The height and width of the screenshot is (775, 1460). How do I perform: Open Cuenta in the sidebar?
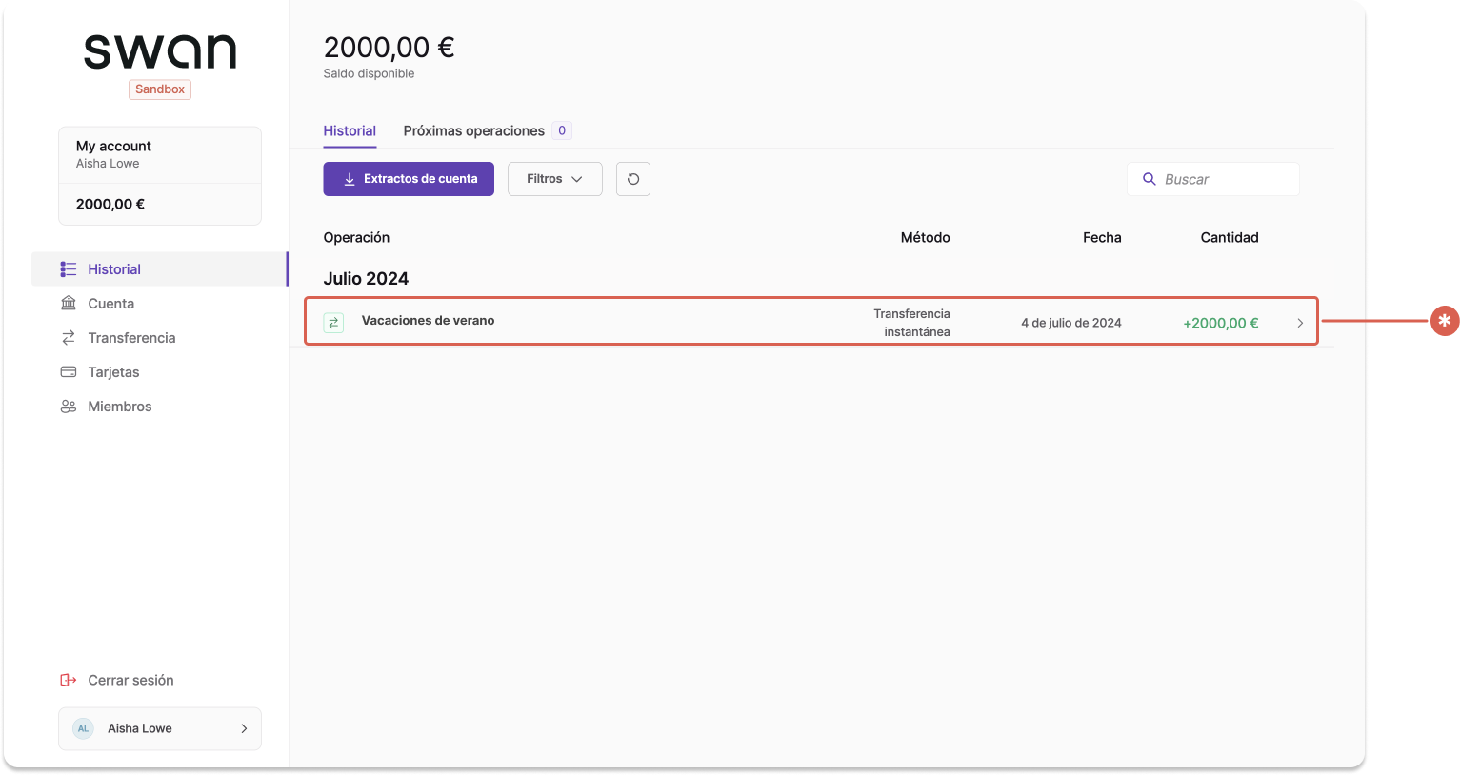click(x=160, y=304)
